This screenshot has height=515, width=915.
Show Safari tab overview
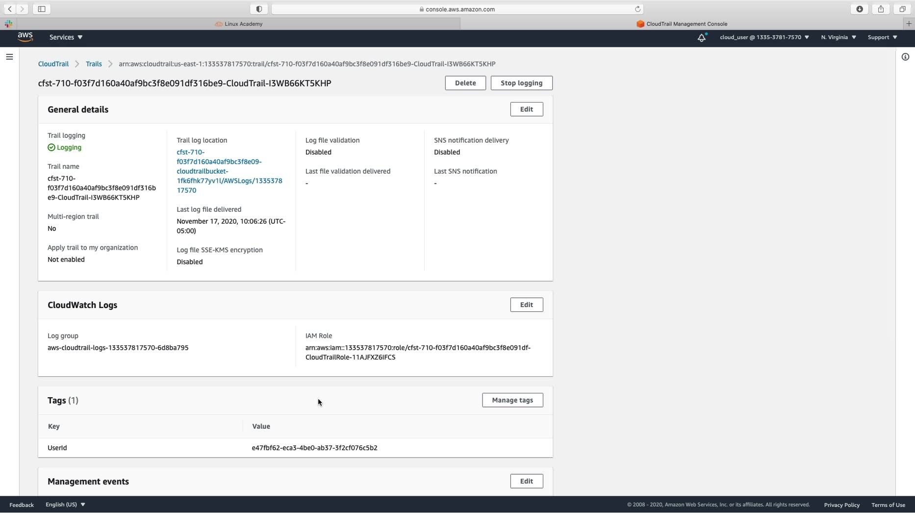[x=902, y=9]
